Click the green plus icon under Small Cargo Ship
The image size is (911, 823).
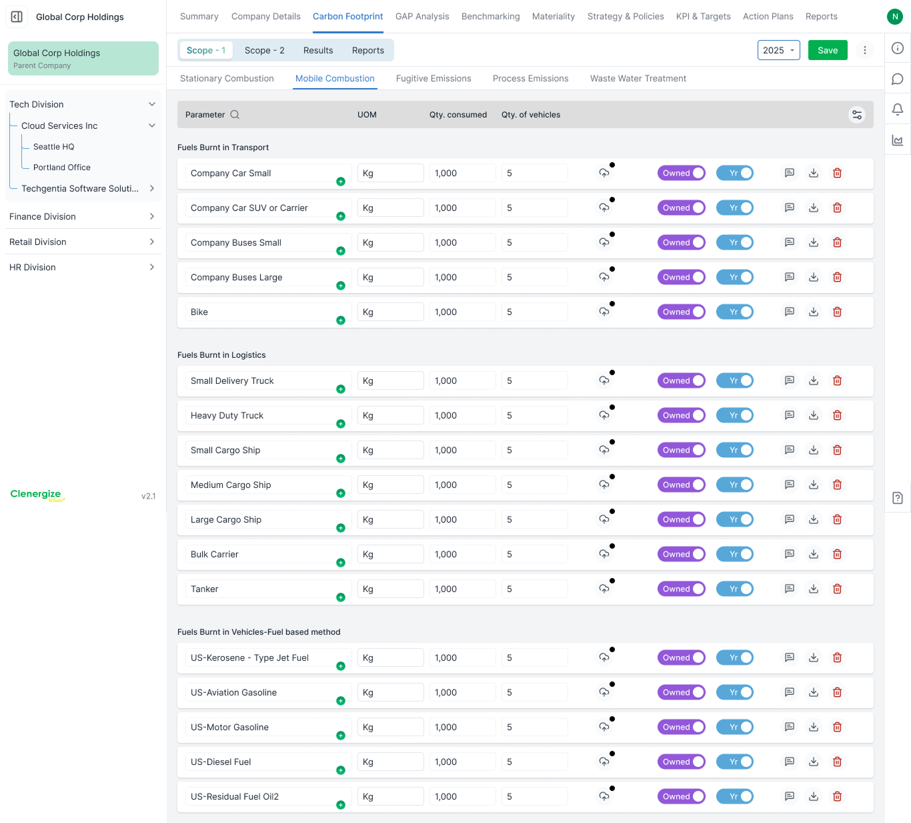pos(341,459)
